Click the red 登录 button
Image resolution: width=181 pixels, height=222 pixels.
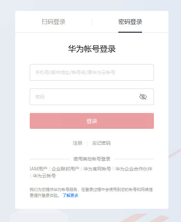92,121
